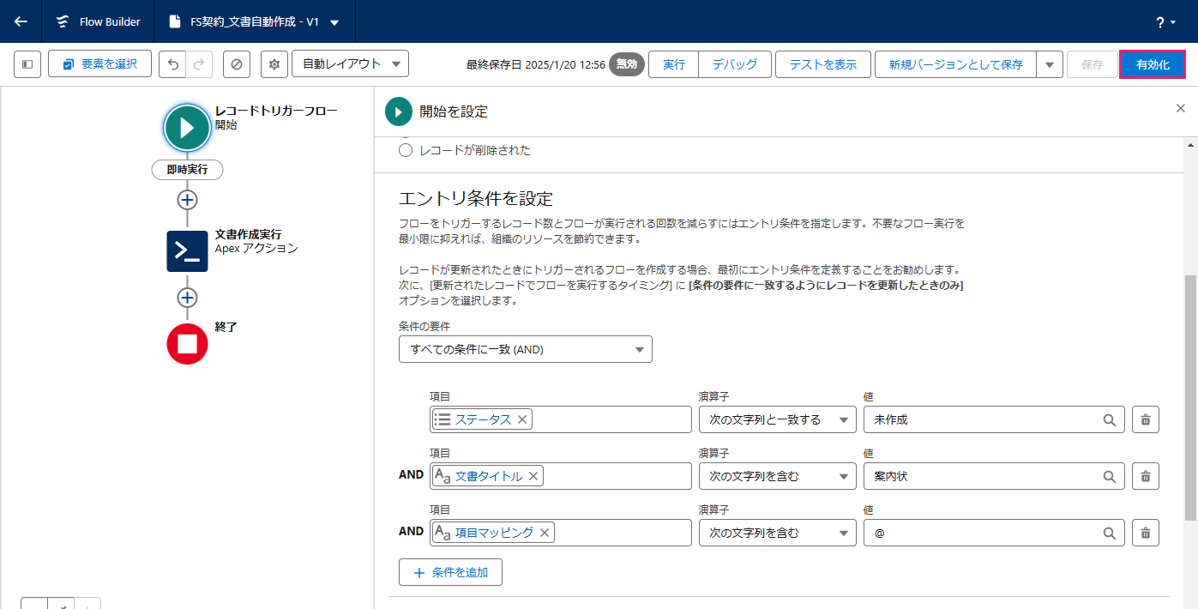Click 条件を追加 add condition button
The width and height of the screenshot is (1198, 609).
450,572
